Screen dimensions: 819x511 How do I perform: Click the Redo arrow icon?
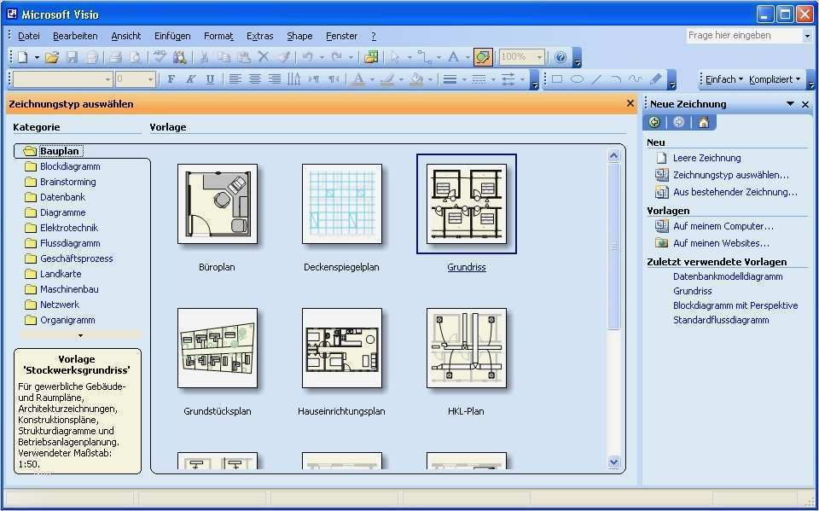pos(338,57)
